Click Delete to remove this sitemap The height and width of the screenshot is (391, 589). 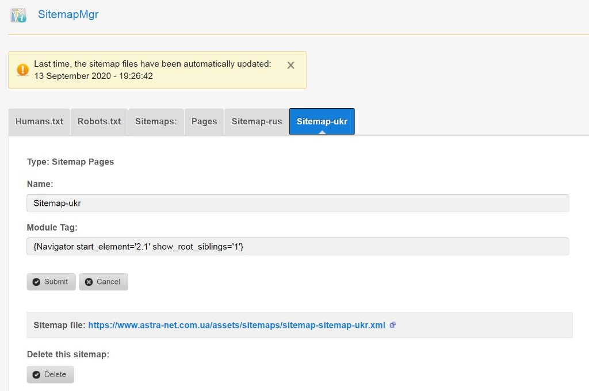click(50, 374)
